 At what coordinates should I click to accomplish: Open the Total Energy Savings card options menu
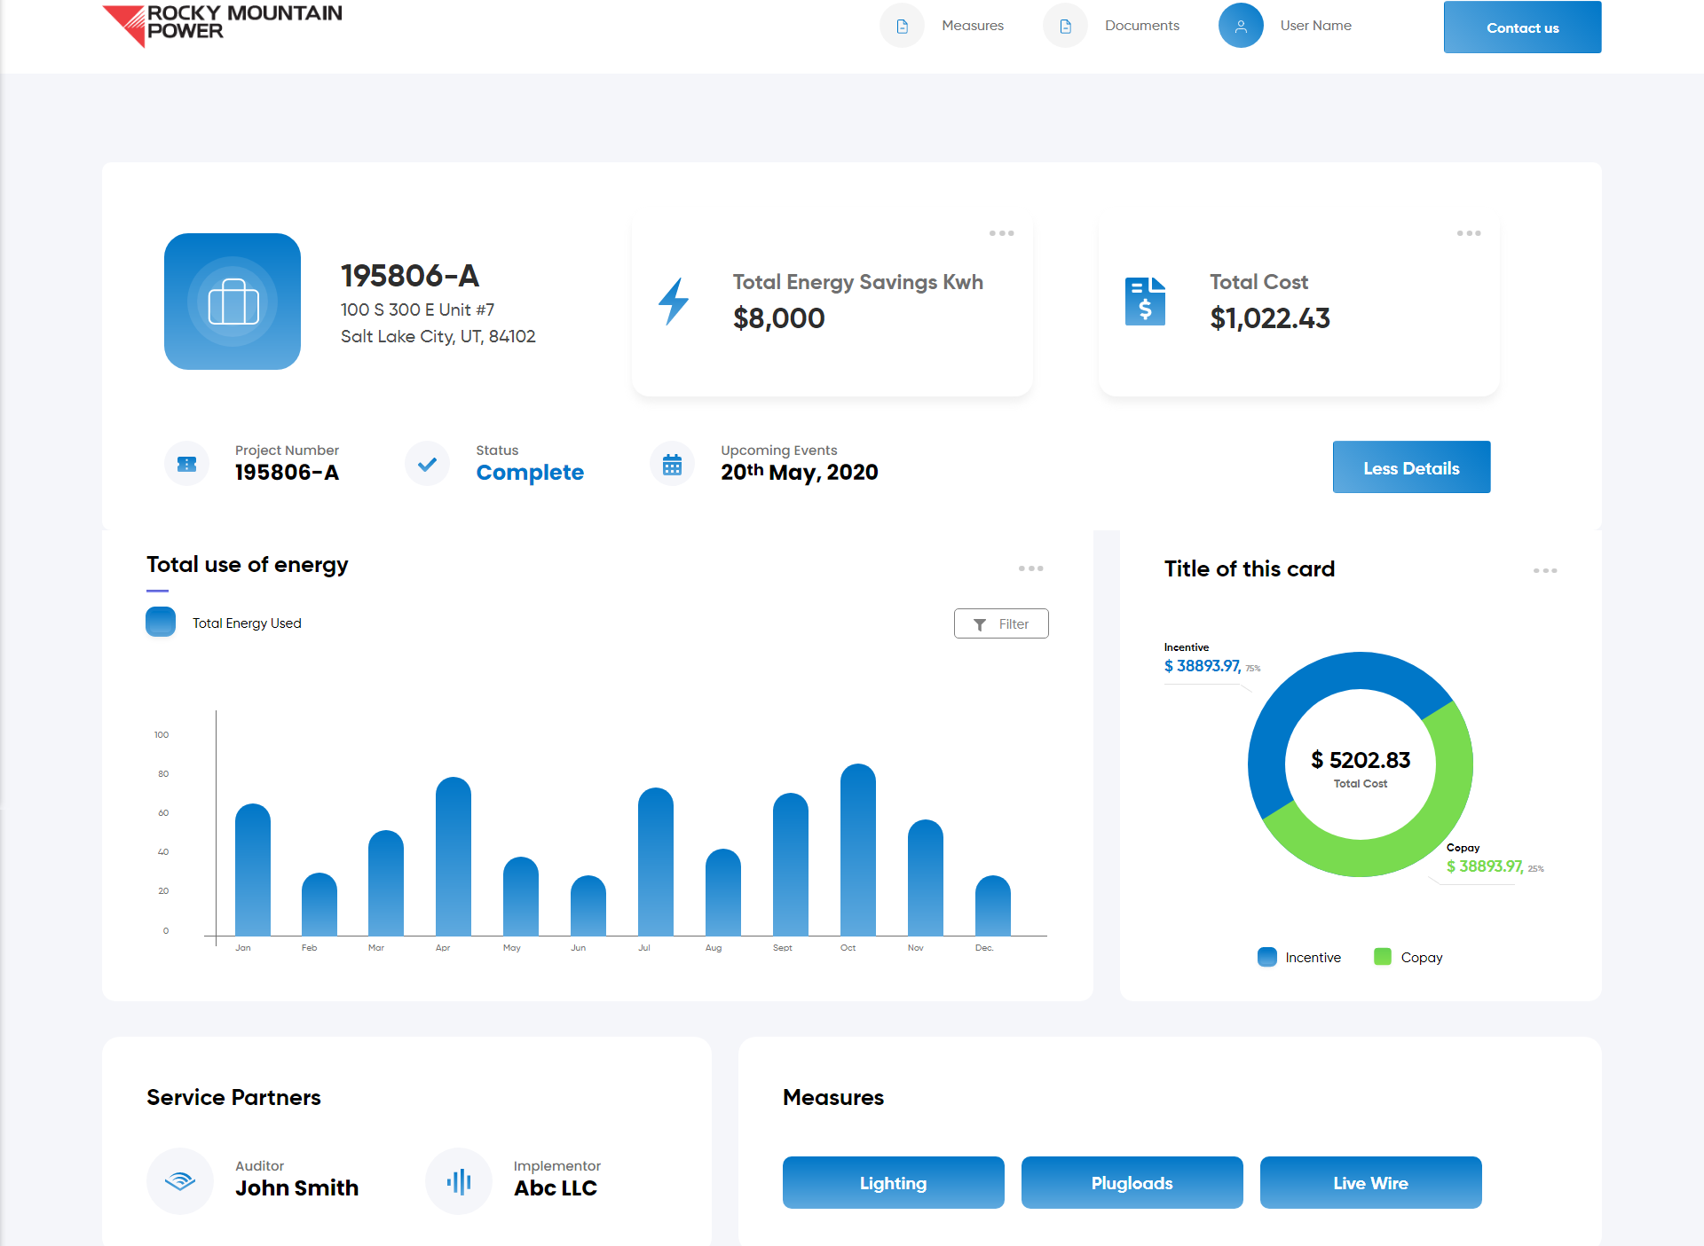pyautogui.click(x=1001, y=233)
